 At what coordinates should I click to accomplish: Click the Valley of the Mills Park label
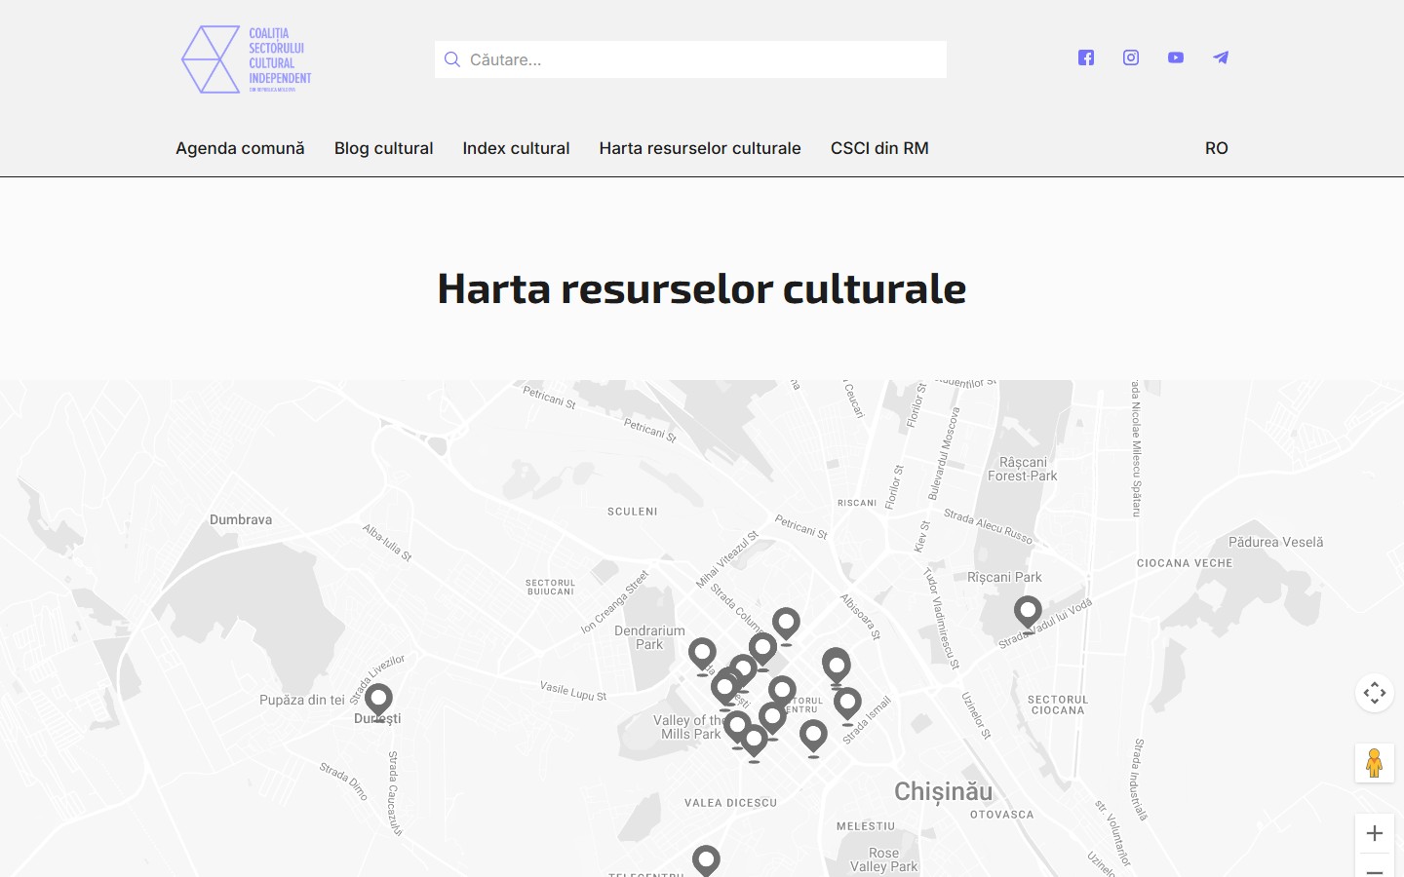click(688, 727)
